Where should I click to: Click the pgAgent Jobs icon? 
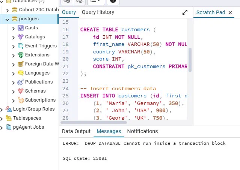(9, 127)
